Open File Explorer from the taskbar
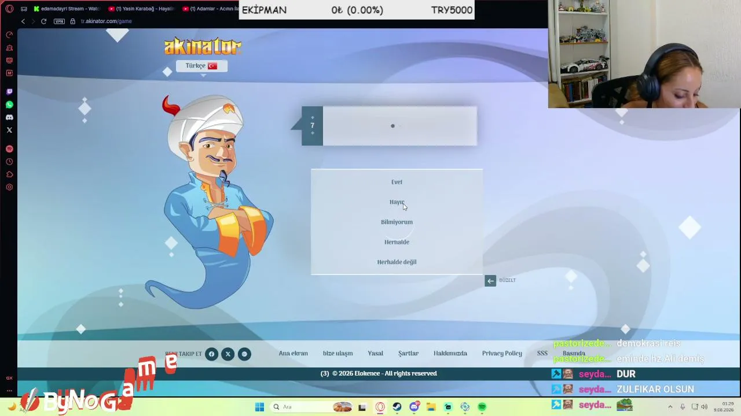Viewport: 741px width, 416px height. (x=431, y=407)
